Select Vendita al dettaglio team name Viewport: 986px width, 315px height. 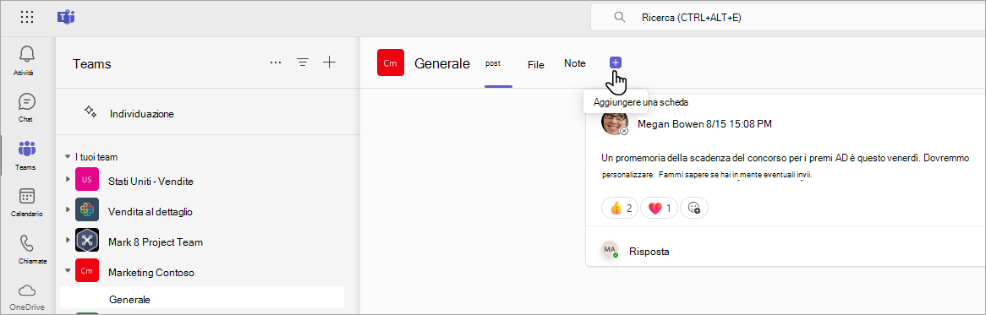(x=151, y=211)
